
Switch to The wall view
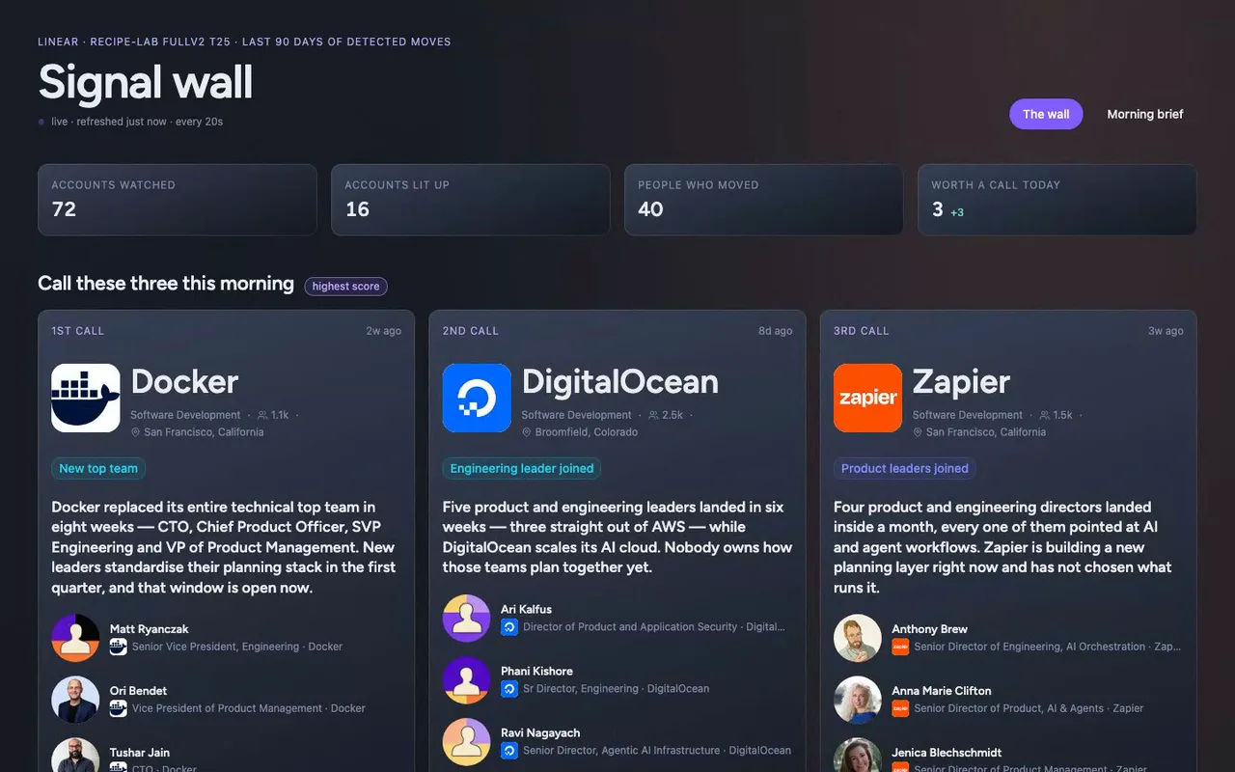pyautogui.click(x=1046, y=114)
